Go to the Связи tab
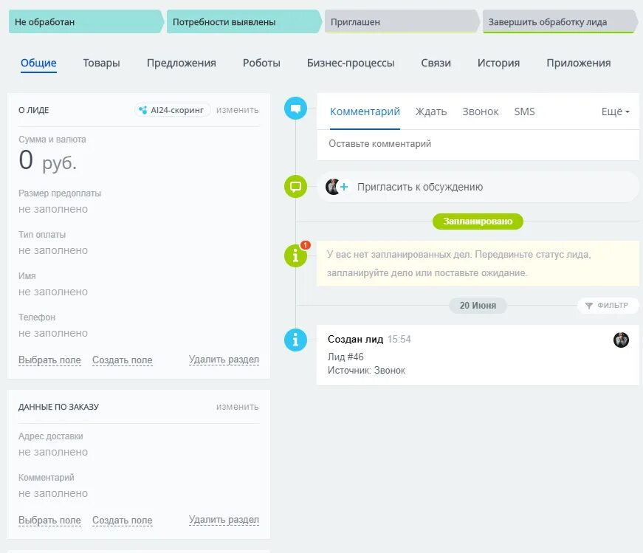 point(436,63)
